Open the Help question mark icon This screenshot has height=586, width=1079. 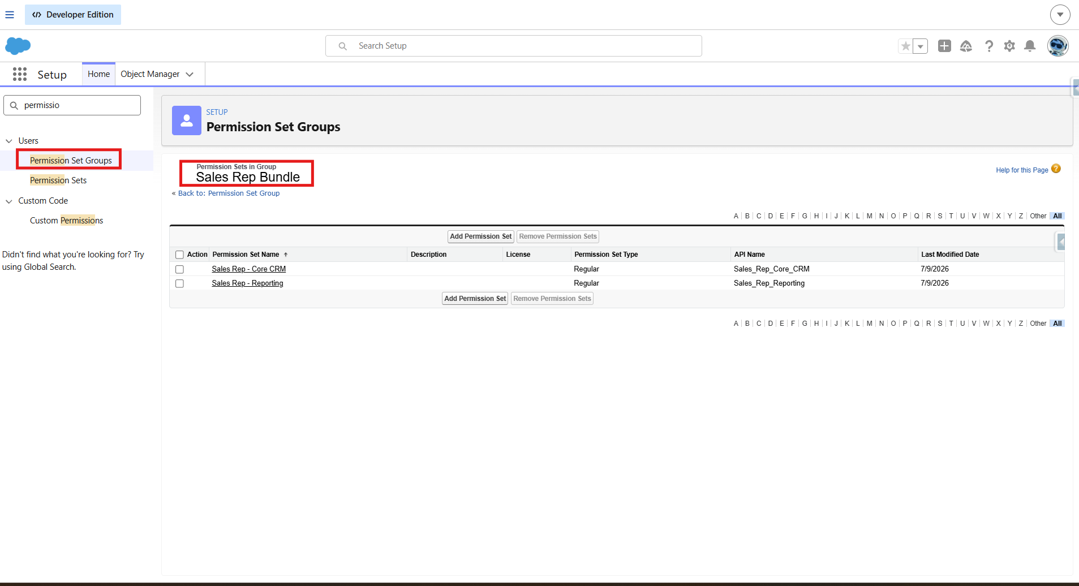(988, 46)
